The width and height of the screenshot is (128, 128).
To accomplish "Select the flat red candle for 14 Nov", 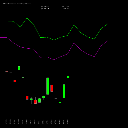I will click(x=7, y=72).
